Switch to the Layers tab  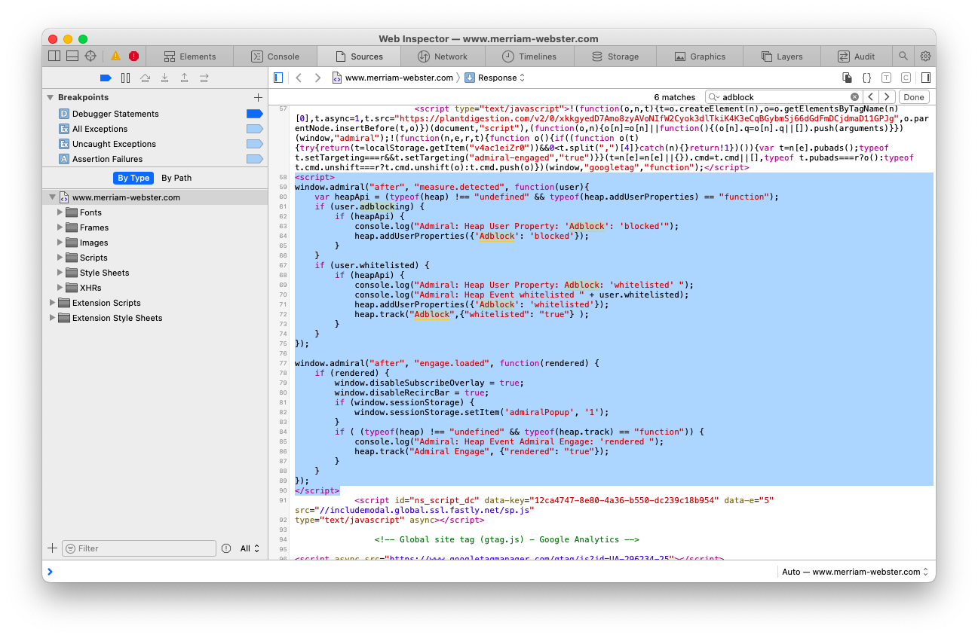point(781,56)
